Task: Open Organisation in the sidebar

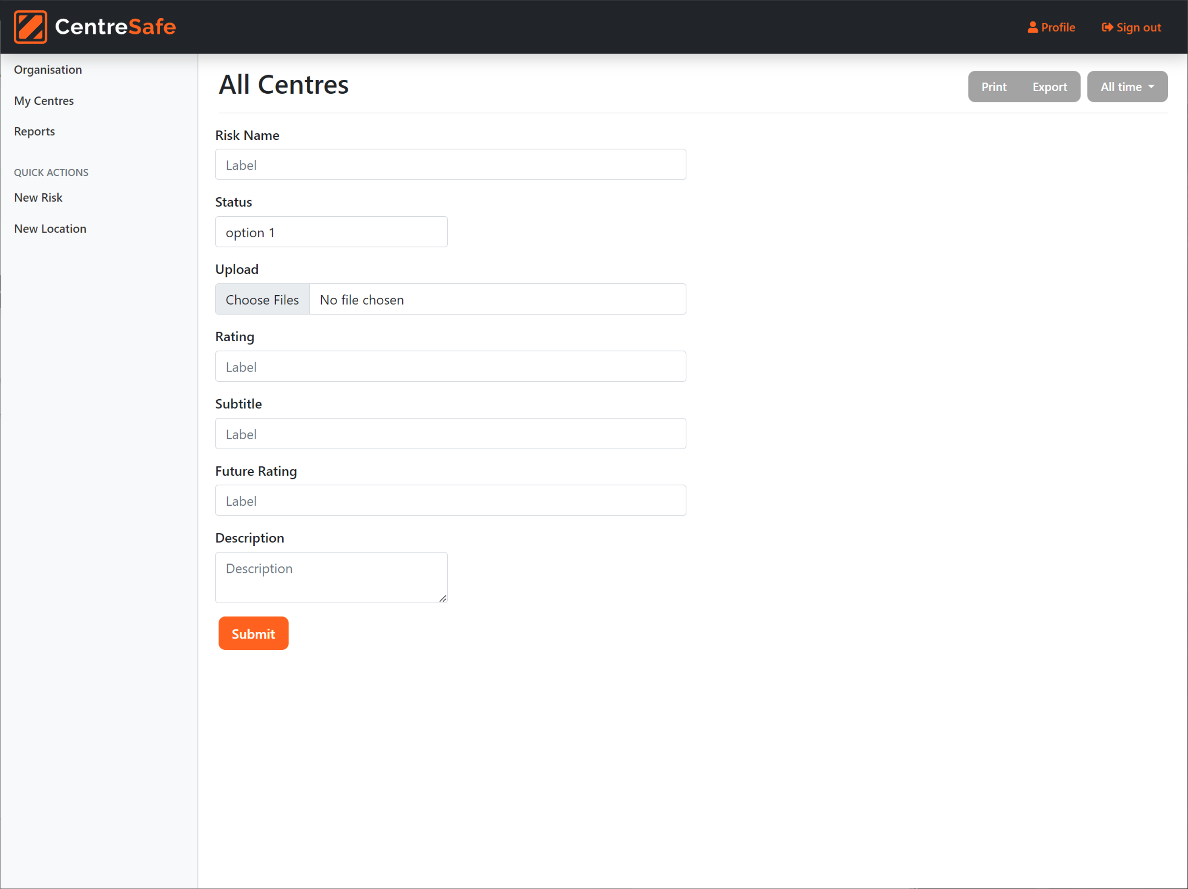Action: 48,70
